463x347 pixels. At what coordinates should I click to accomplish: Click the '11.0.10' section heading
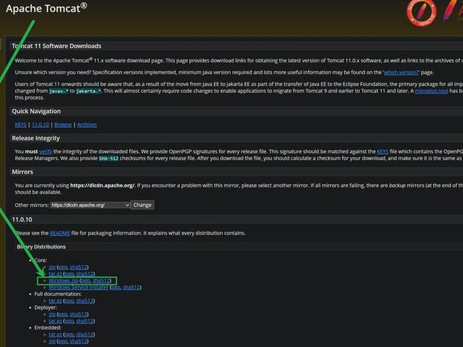point(22,220)
